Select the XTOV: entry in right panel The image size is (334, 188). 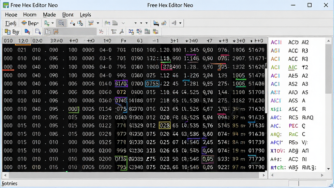(x=278, y=151)
